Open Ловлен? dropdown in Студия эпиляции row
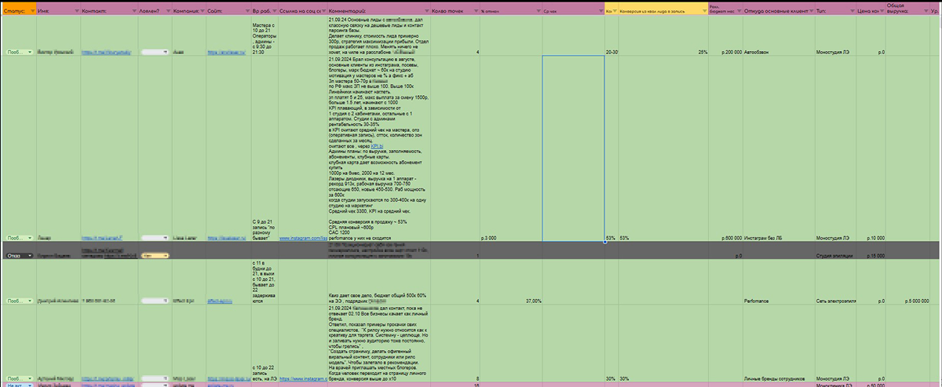This screenshot has width=942, height=387. pos(166,255)
